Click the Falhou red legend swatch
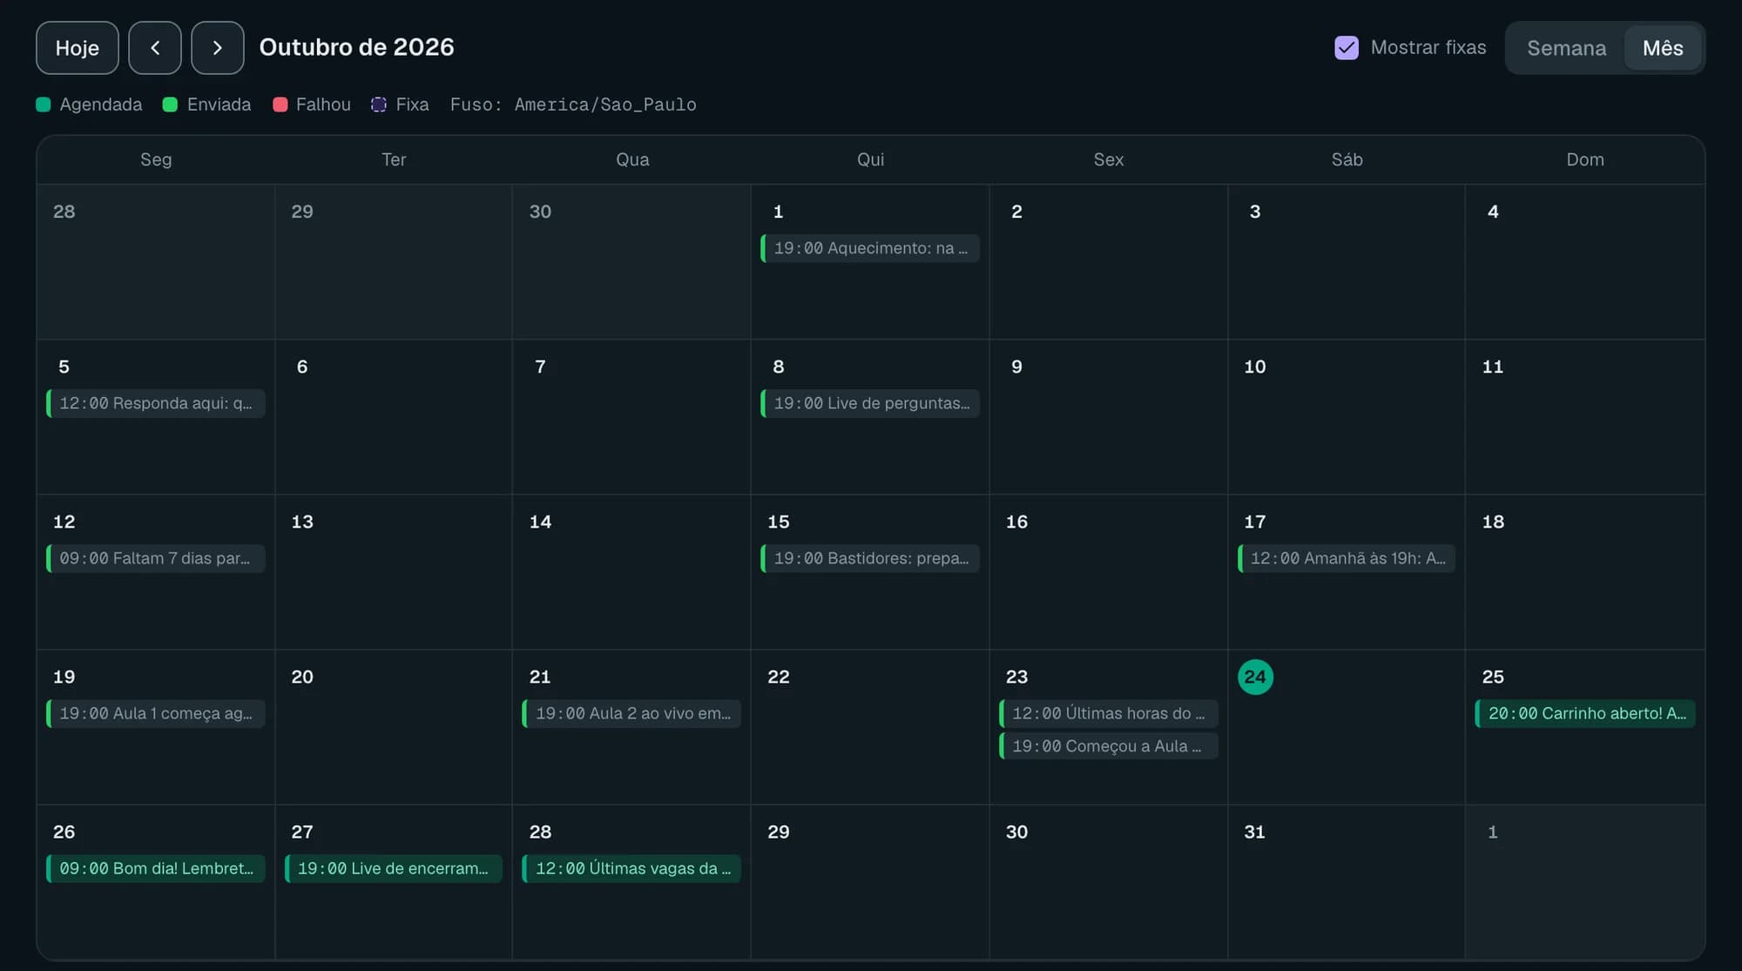This screenshot has width=1742, height=971. (280, 105)
